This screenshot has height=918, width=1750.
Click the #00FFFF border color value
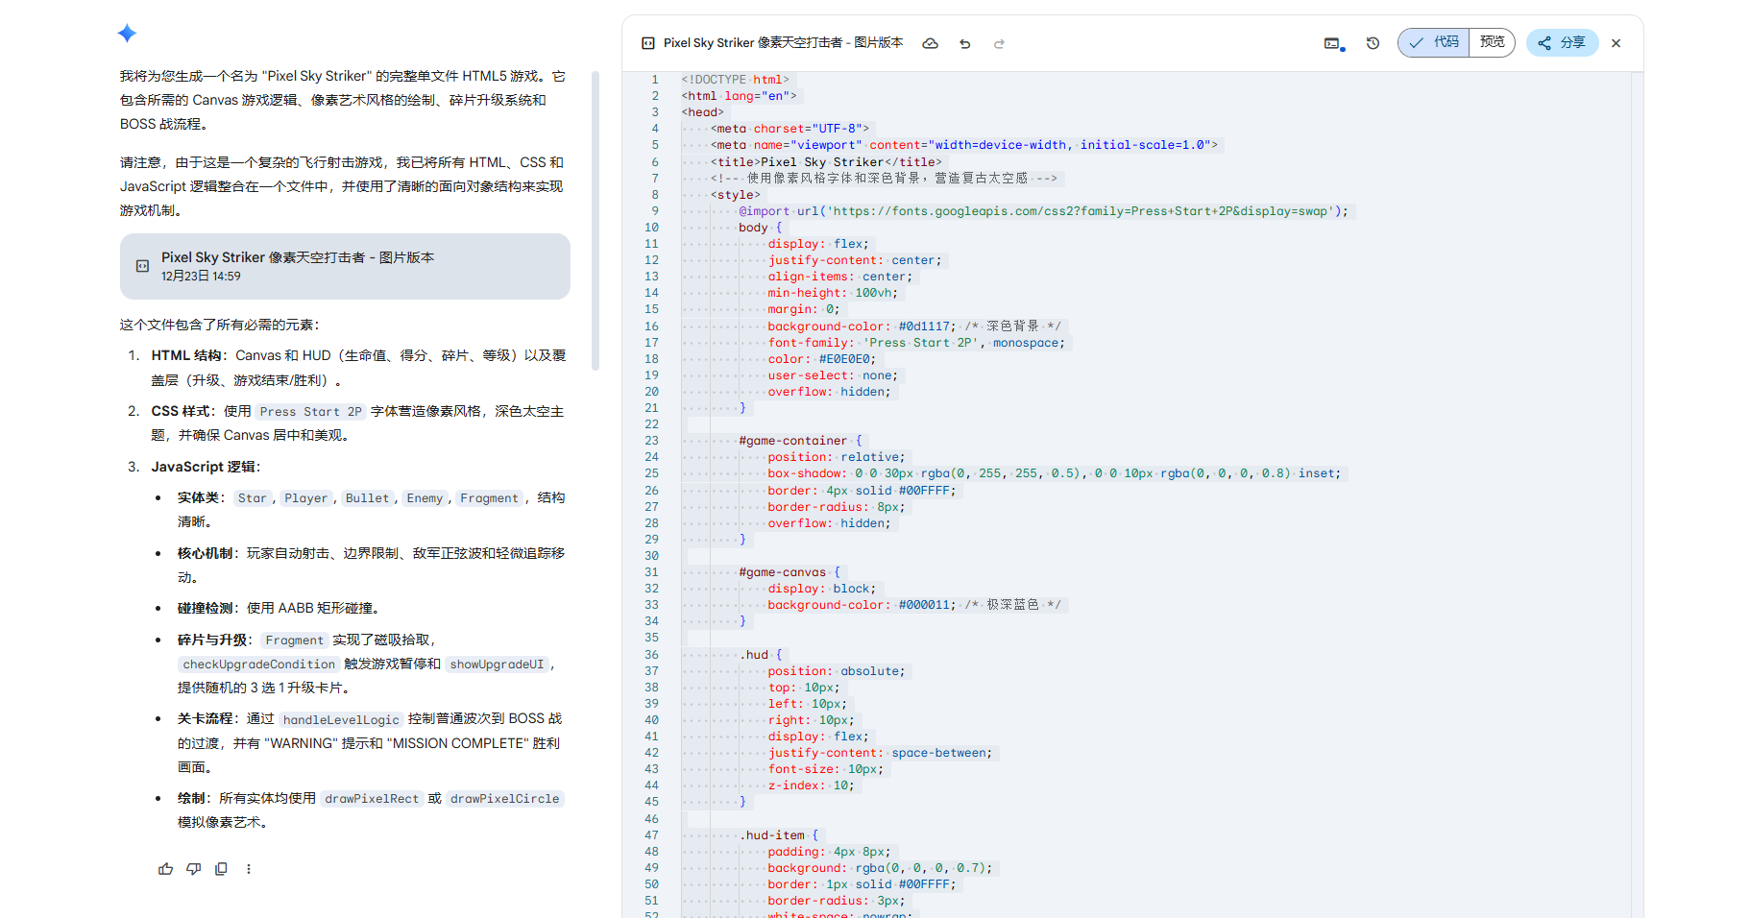click(926, 491)
